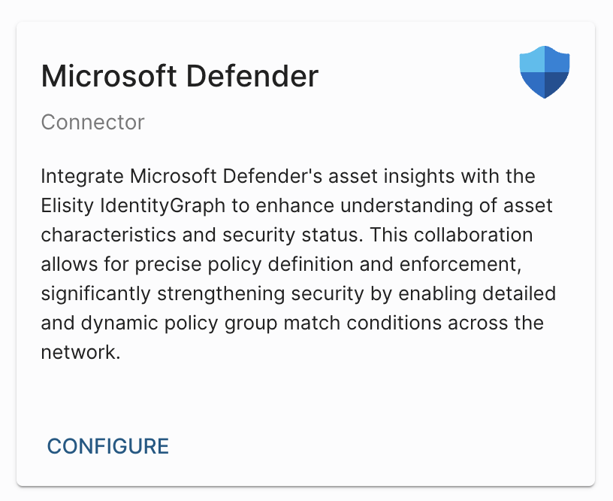Open the CONFIGURE button
Screen dimensions: 613x501
pyautogui.click(x=108, y=446)
